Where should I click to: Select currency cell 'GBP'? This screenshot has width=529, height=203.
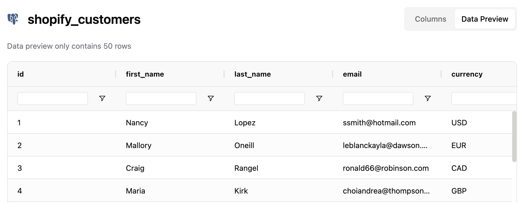pos(459,191)
